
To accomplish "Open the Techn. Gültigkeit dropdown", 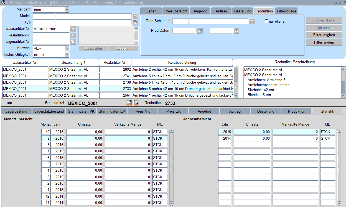I will tap(67, 55).
